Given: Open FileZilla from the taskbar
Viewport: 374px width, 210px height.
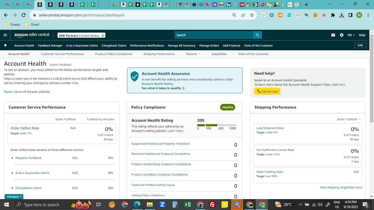Looking at the screenshot, I should point(212,205).
